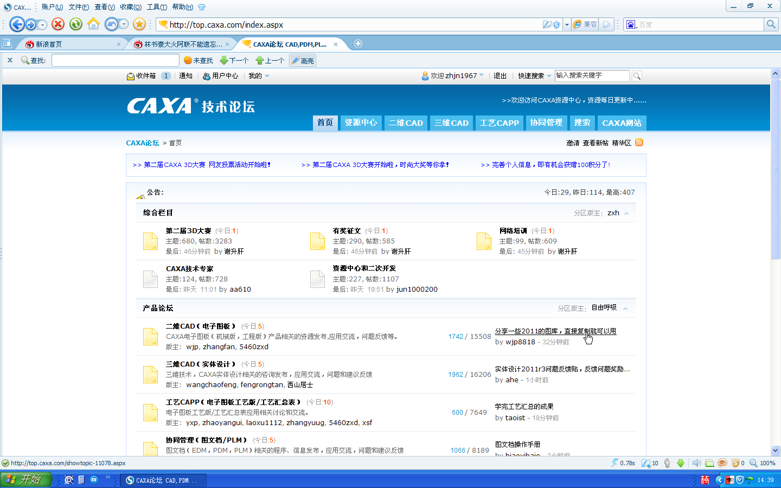Open the 第二届3D大赛 forum link
781x488 pixels.
[x=188, y=231]
